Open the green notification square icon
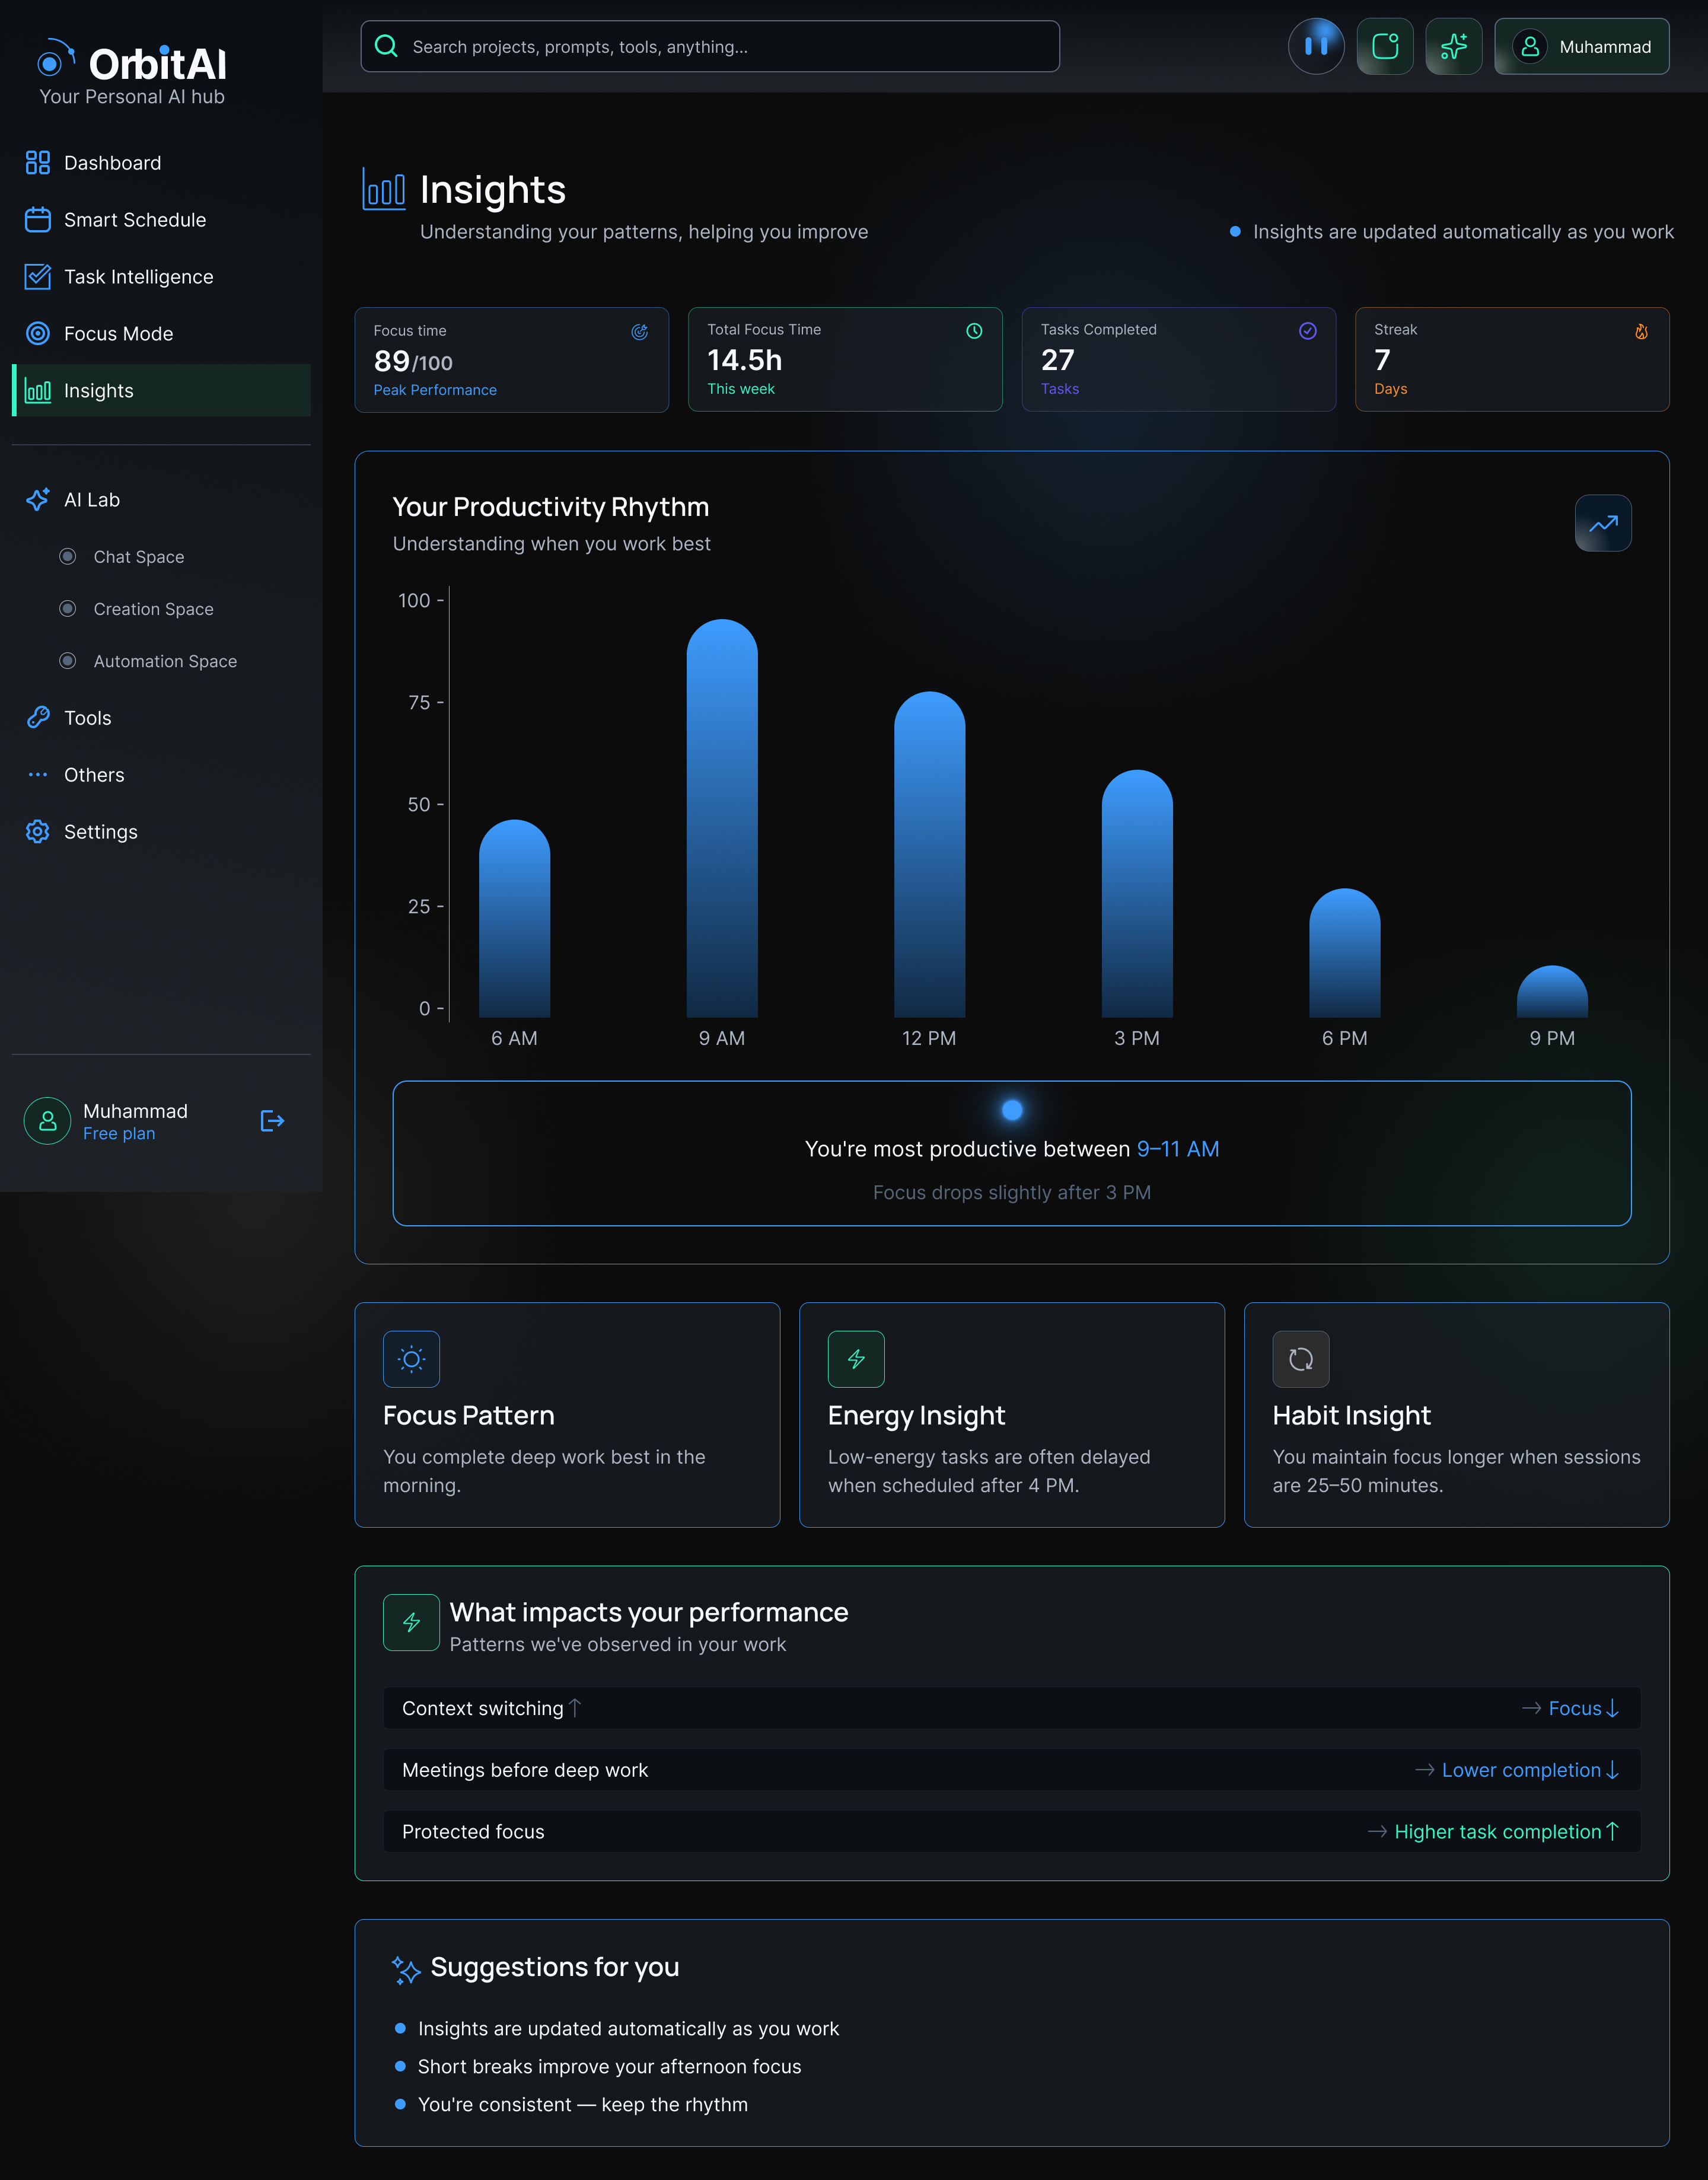The width and height of the screenshot is (1708, 2180). point(1384,46)
